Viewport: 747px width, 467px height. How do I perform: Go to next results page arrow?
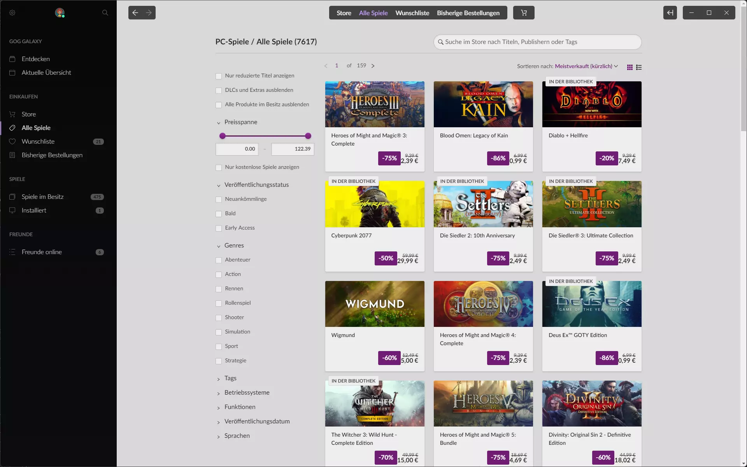(x=373, y=66)
